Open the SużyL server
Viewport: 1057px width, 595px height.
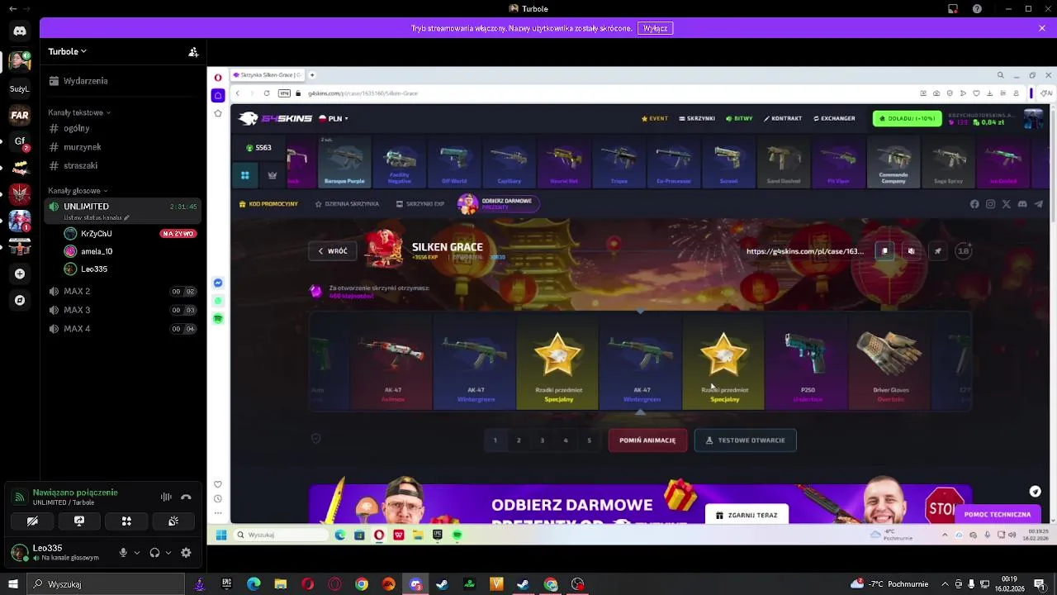(20, 88)
